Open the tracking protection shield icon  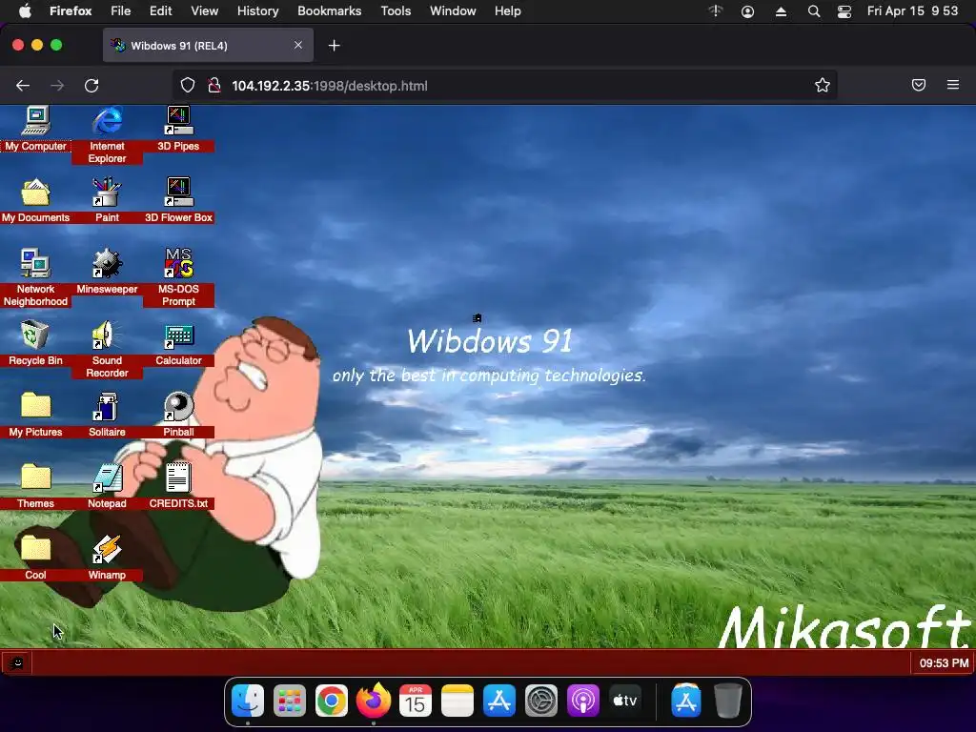[188, 85]
